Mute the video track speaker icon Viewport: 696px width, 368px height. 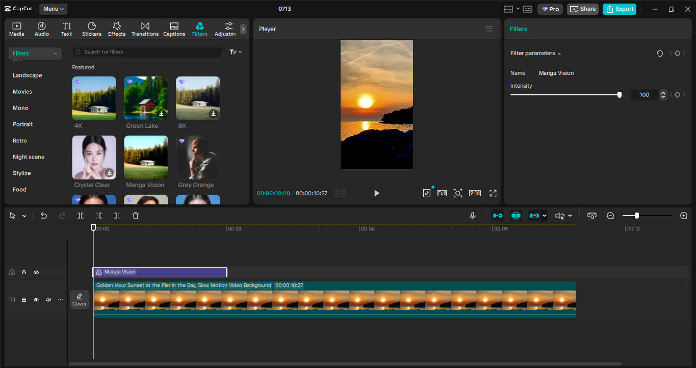[48, 300]
